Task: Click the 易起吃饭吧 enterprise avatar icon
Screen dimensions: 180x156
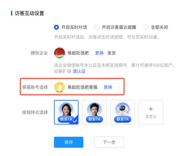Action: click(x=59, y=53)
